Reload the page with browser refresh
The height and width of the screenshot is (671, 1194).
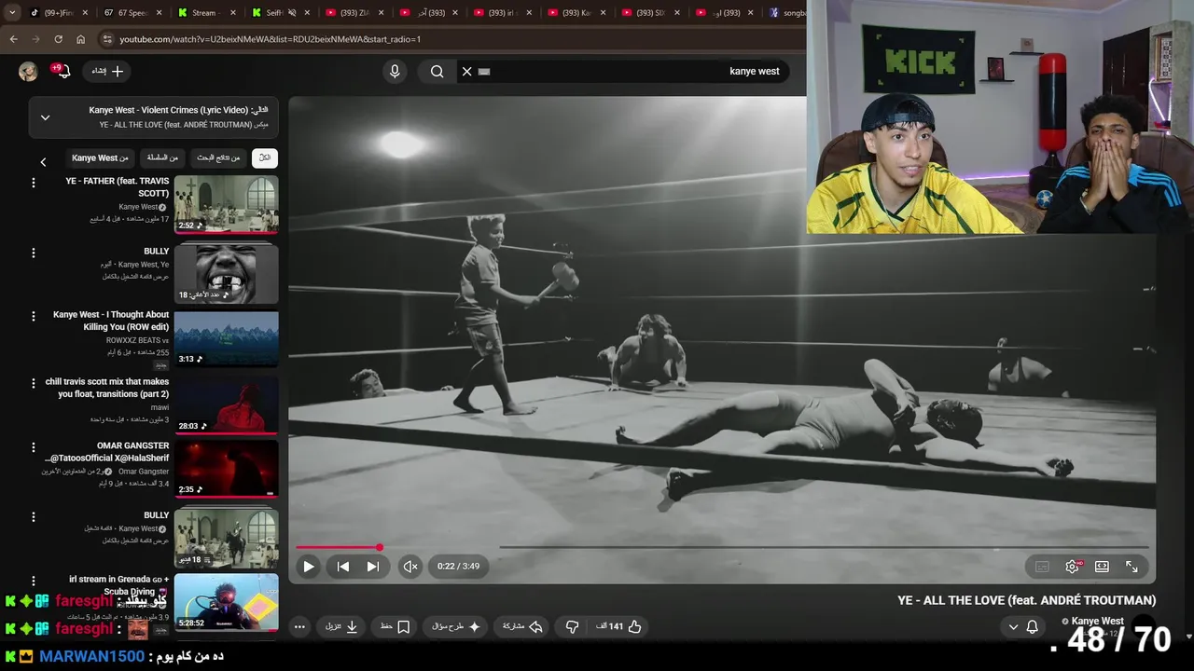[x=58, y=39]
